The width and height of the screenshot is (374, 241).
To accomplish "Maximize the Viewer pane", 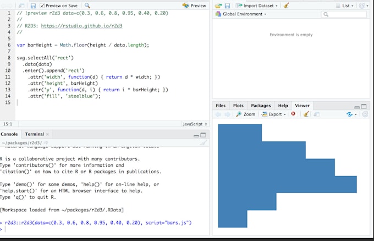I will pyautogui.click(x=364, y=106).
